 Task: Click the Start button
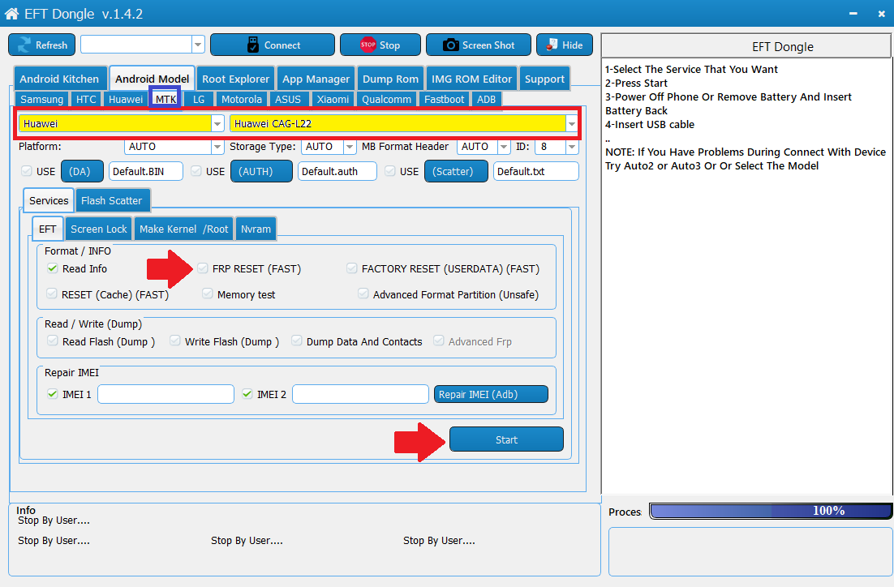pyautogui.click(x=506, y=439)
